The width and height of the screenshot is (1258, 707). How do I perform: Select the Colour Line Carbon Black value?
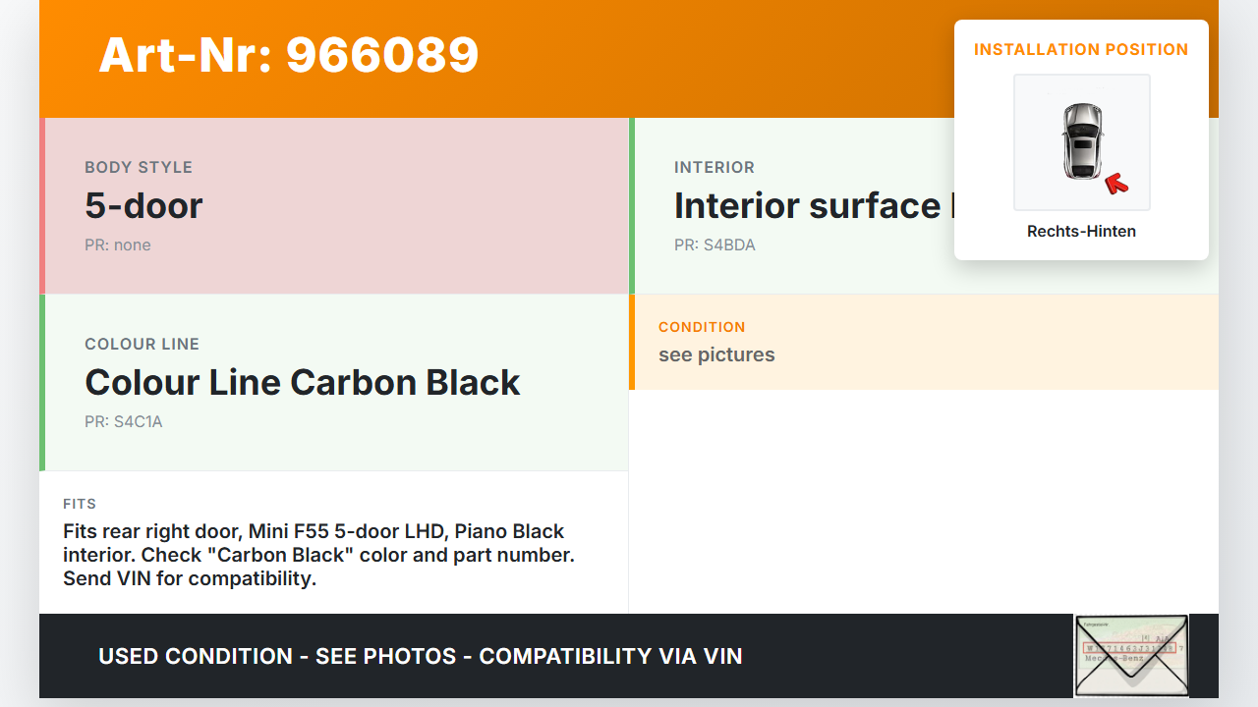point(303,382)
